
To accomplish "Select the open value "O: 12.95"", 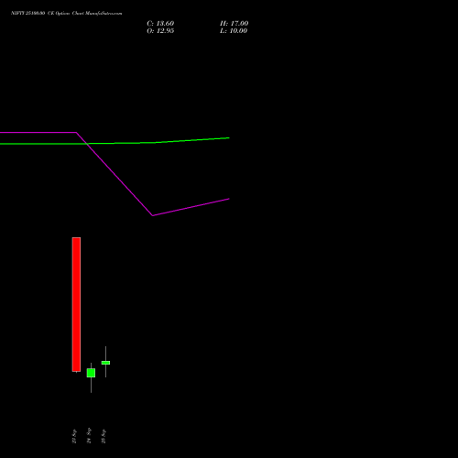I will [x=160, y=31].
